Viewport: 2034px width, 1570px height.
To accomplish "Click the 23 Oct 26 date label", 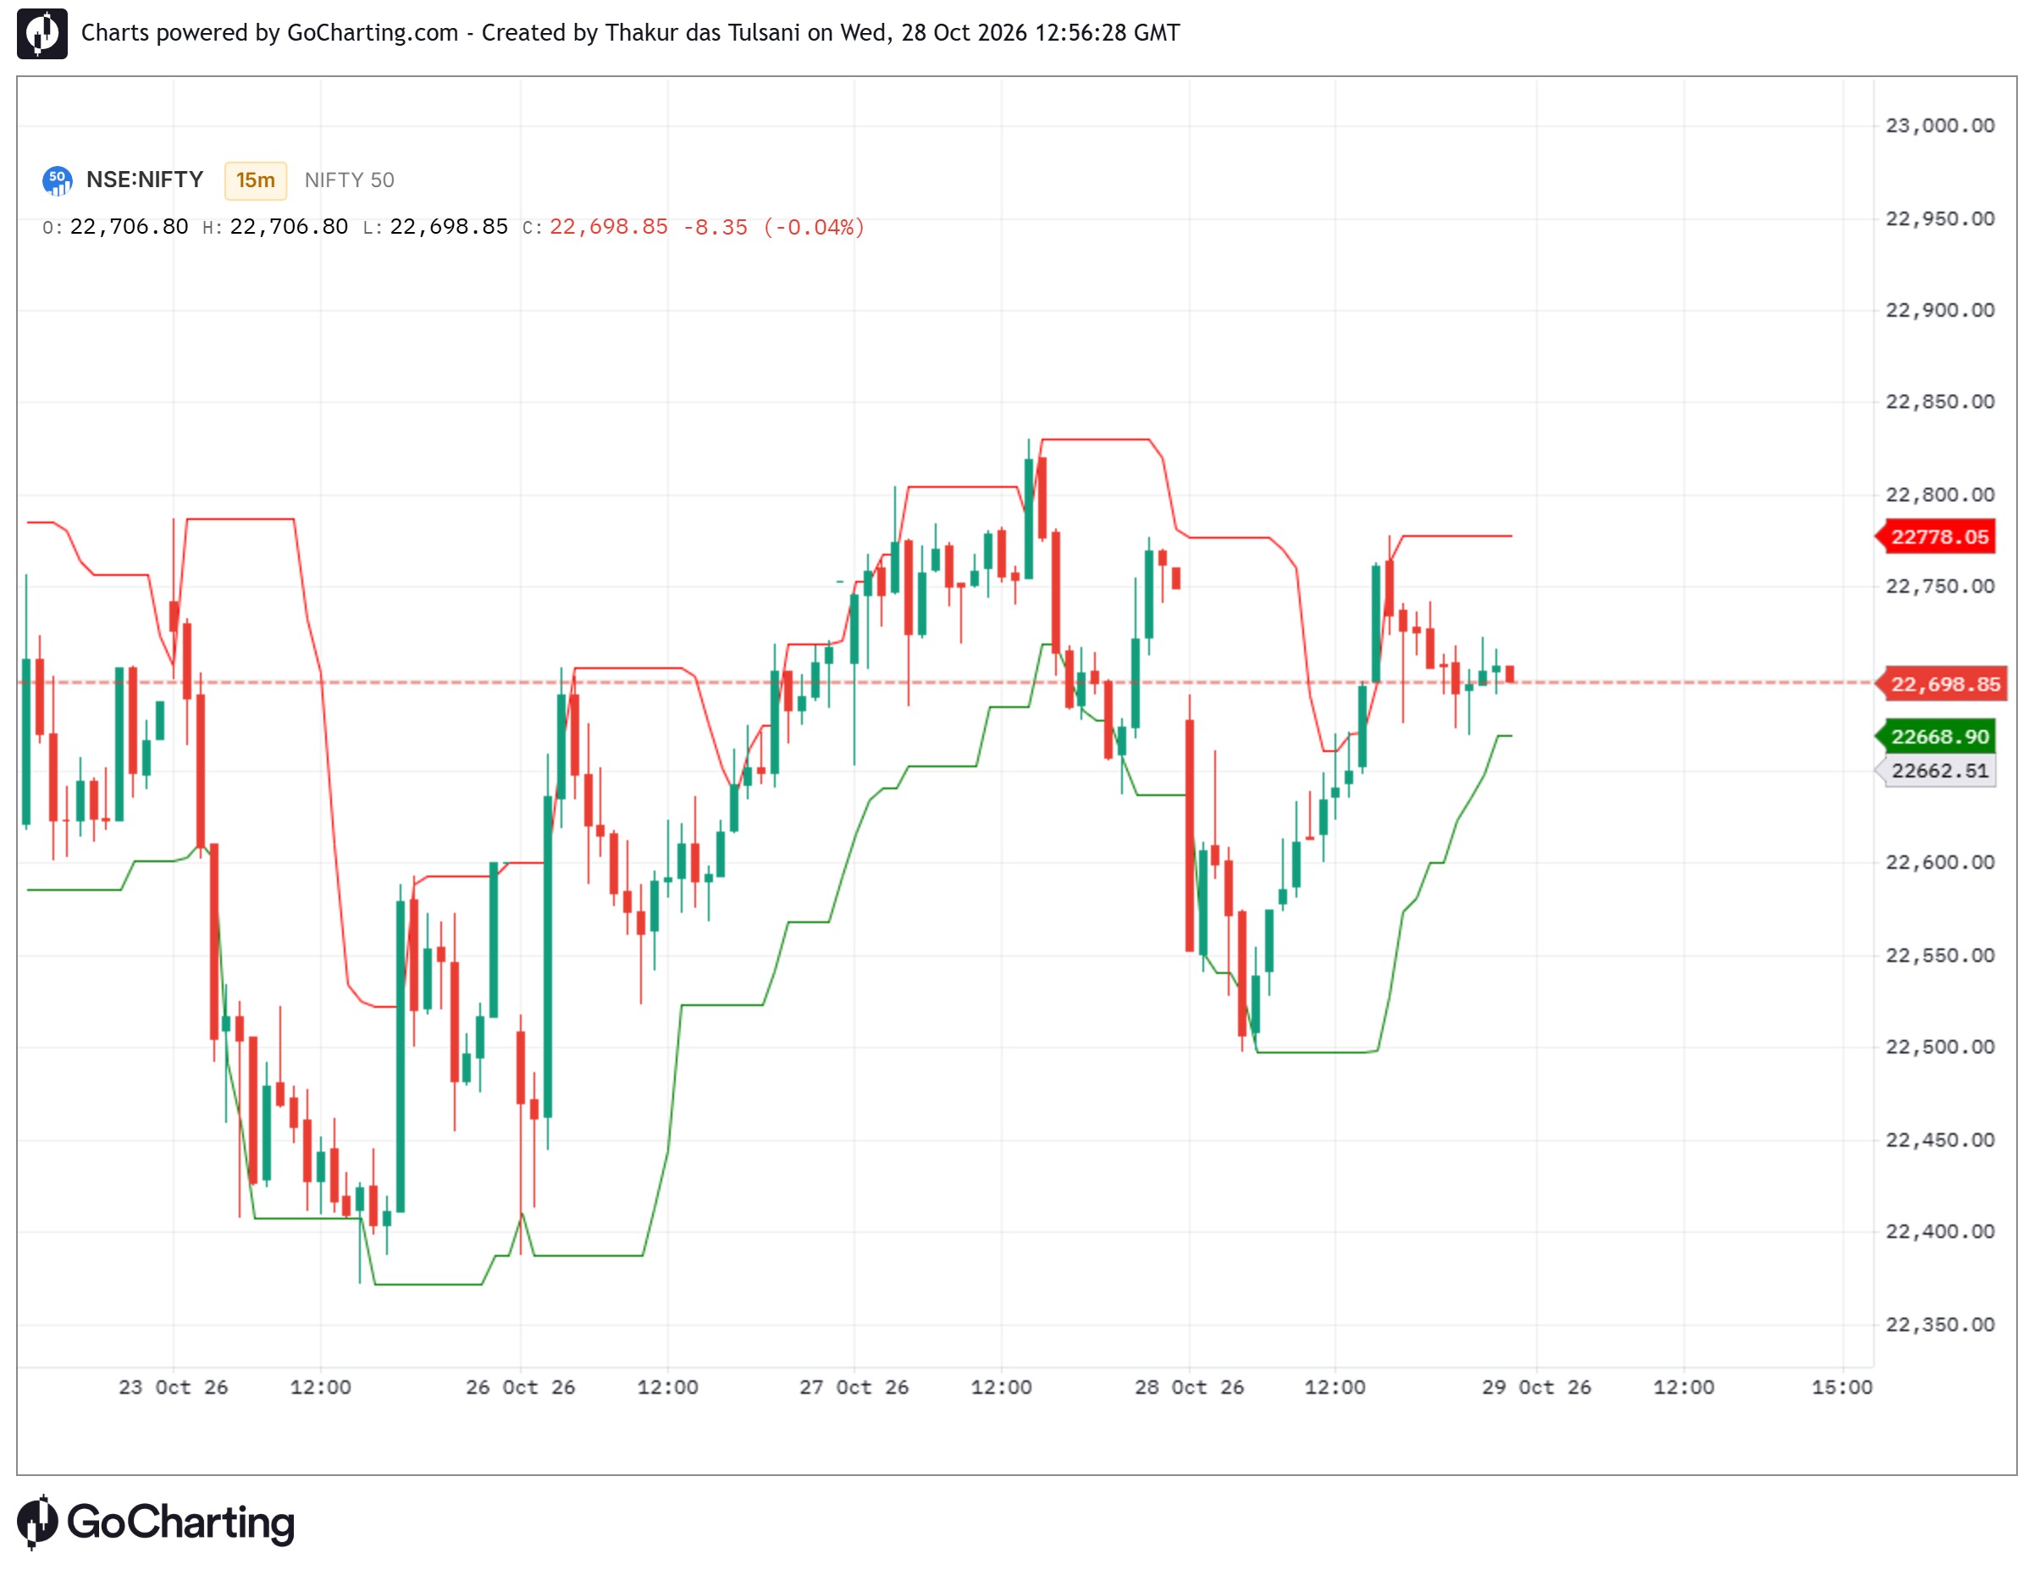I will coord(174,1387).
